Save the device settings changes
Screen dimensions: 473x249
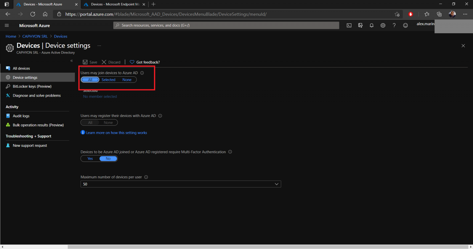90,62
